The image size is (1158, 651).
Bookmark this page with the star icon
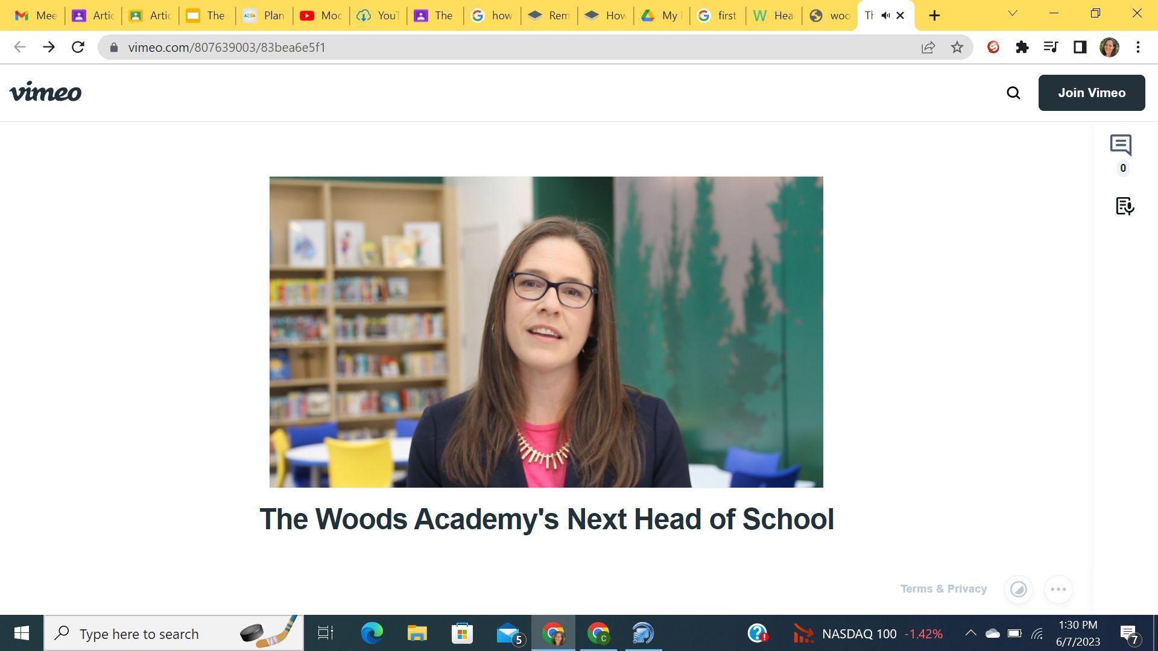(957, 47)
